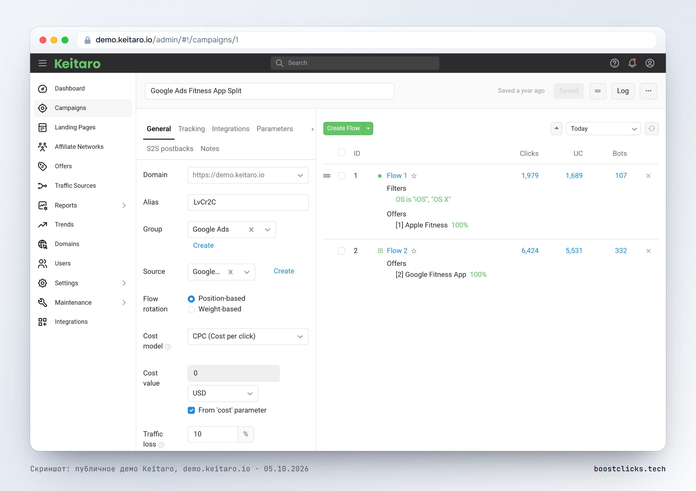This screenshot has width=696, height=491.
Task: Click the collapse-up triangle button
Action: pos(556,129)
